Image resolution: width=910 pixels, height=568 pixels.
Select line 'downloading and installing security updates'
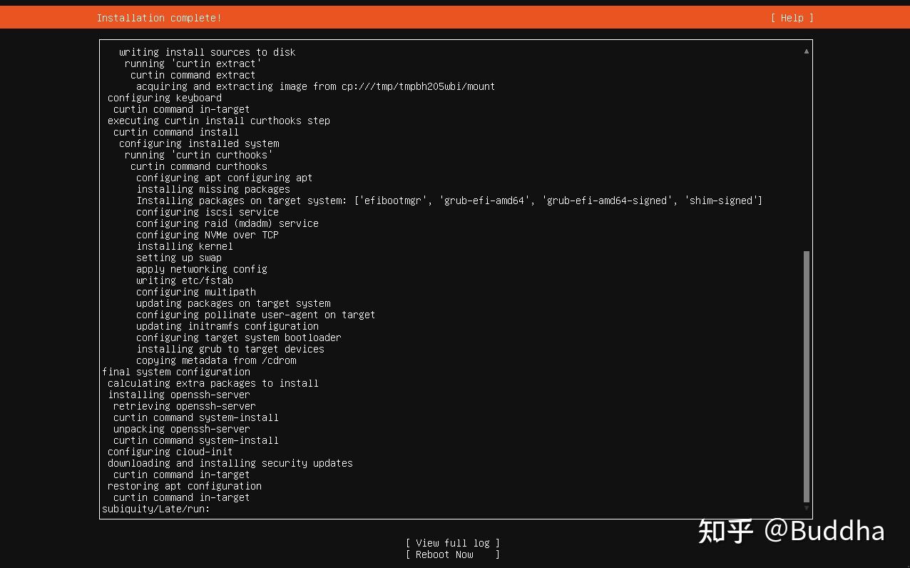[230, 463]
